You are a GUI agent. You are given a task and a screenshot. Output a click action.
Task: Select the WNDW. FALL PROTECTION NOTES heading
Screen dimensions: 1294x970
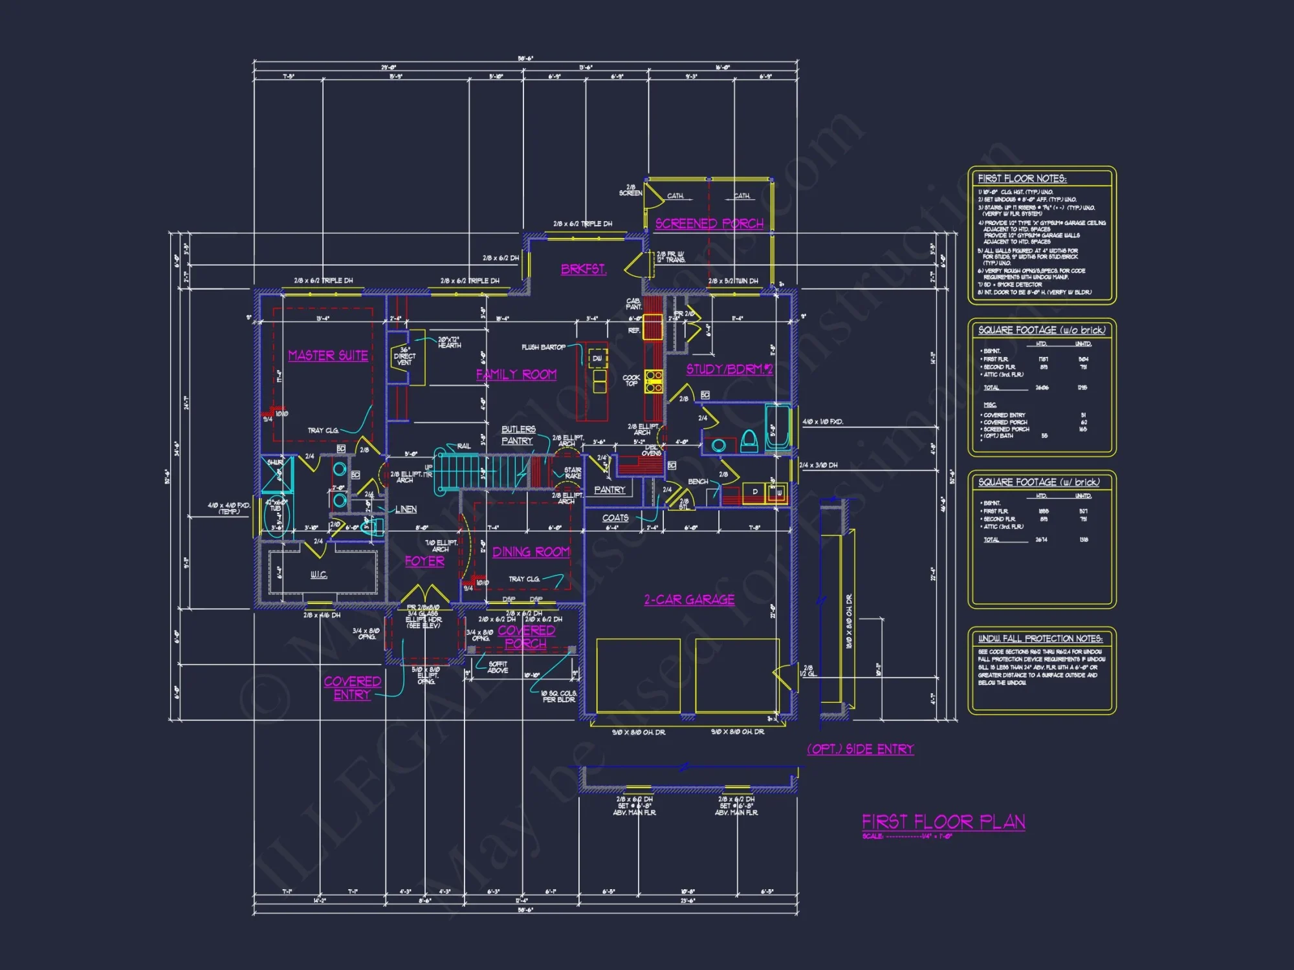pos(1040,638)
